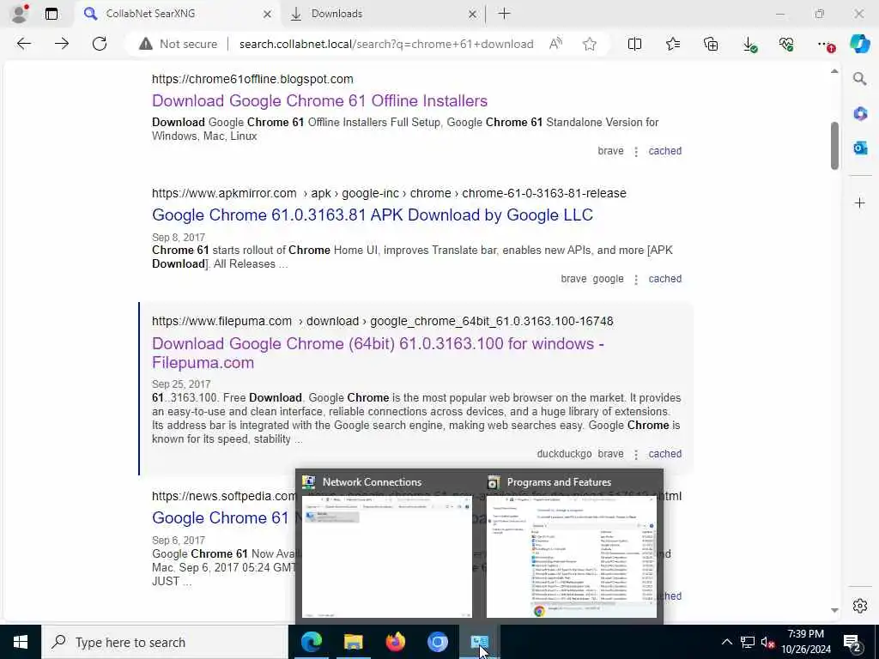Viewport: 879px width, 659px height.
Task: Launch Firefox from the taskbar
Action: (x=395, y=642)
